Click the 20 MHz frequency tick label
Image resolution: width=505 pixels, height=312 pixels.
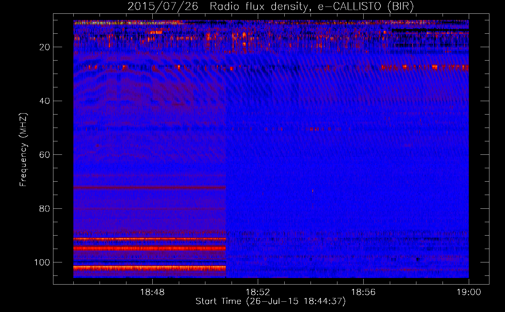pos(45,47)
